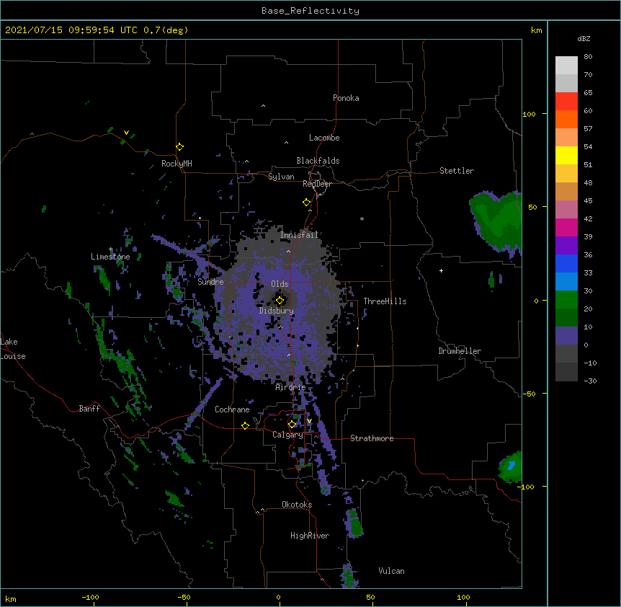Select the magenta 42 dBZ legend swatch
This screenshot has width=621, height=607.
566,227
